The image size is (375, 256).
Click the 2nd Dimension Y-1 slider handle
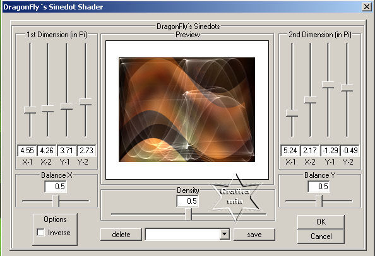328,85
